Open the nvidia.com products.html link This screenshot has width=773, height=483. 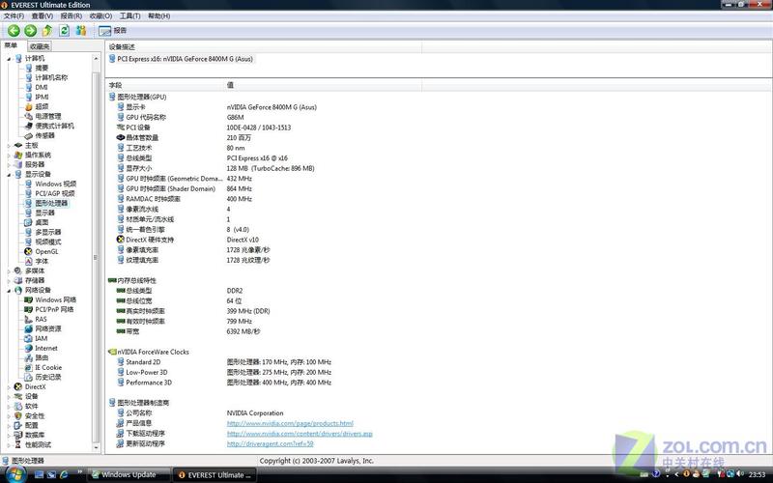click(290, 423)
